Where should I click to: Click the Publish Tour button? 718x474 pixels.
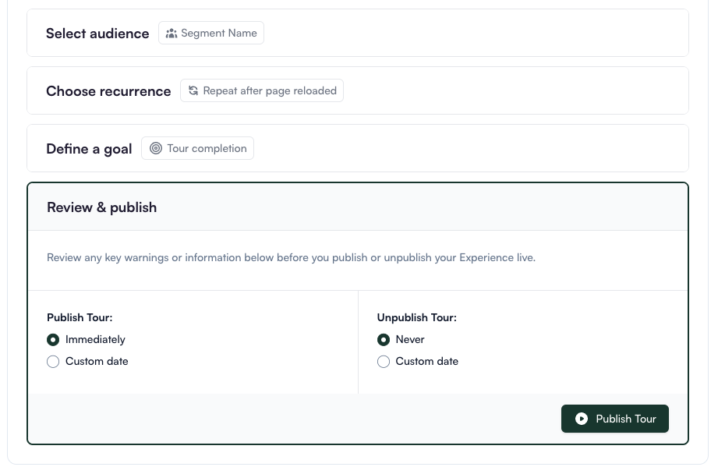pyautogui.click(x=615, y=419)
